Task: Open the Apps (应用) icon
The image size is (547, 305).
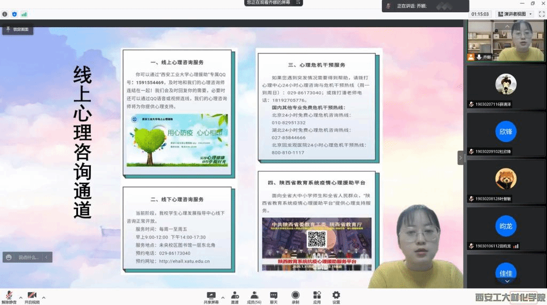Action: tap(317, 296)
